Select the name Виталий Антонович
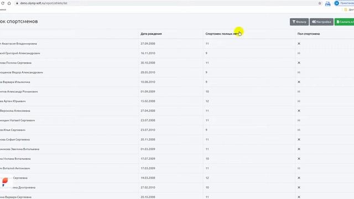 click(x=16, y=168)
